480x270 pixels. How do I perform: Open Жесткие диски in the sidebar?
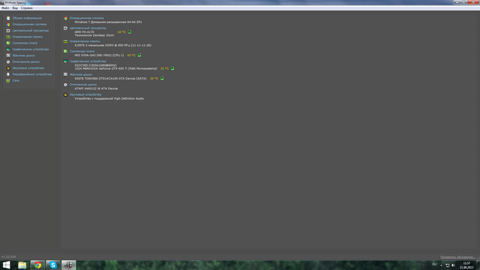click(x=23, y=55)
